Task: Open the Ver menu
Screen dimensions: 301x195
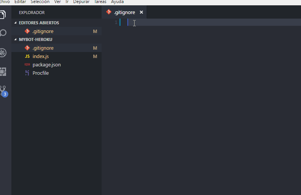Action: (57, 2)
